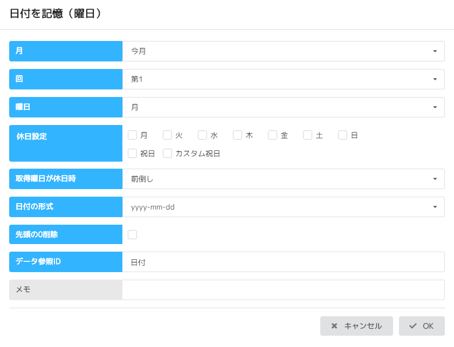
Task: Toggle the 金 holiday checkbox
Action: pos(273,135)
